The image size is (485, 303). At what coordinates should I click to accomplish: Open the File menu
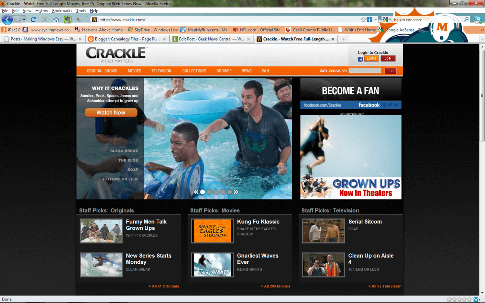tap(5, 11)
